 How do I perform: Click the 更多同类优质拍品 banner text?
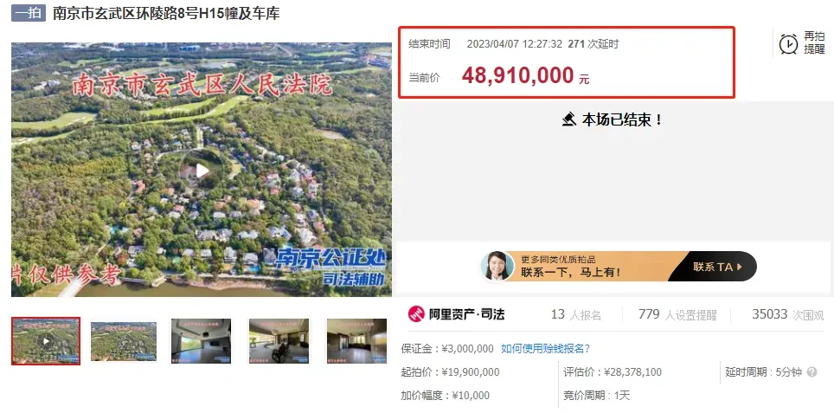pos(559,260)
